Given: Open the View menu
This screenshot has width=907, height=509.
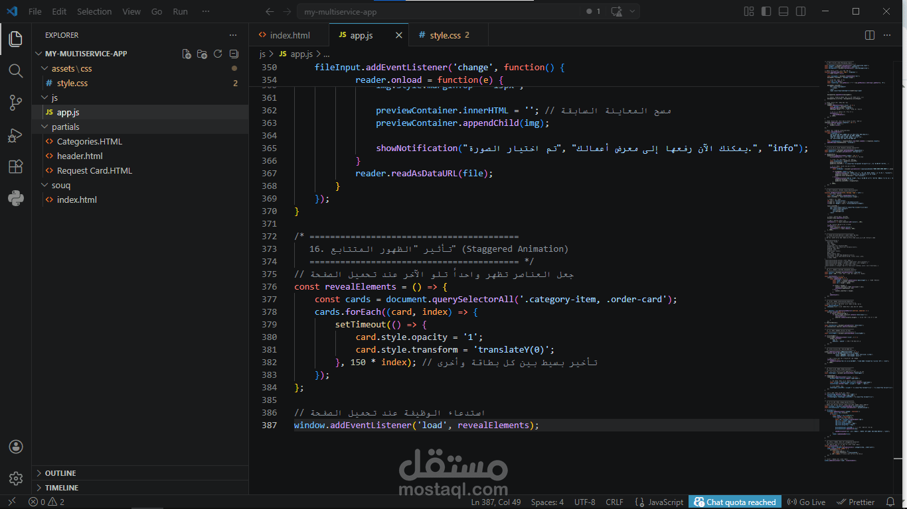Looking at the screenshot, I should coord(131,11).
